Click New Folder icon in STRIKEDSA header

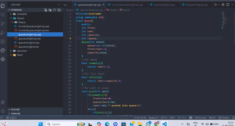tap(50, 10)
